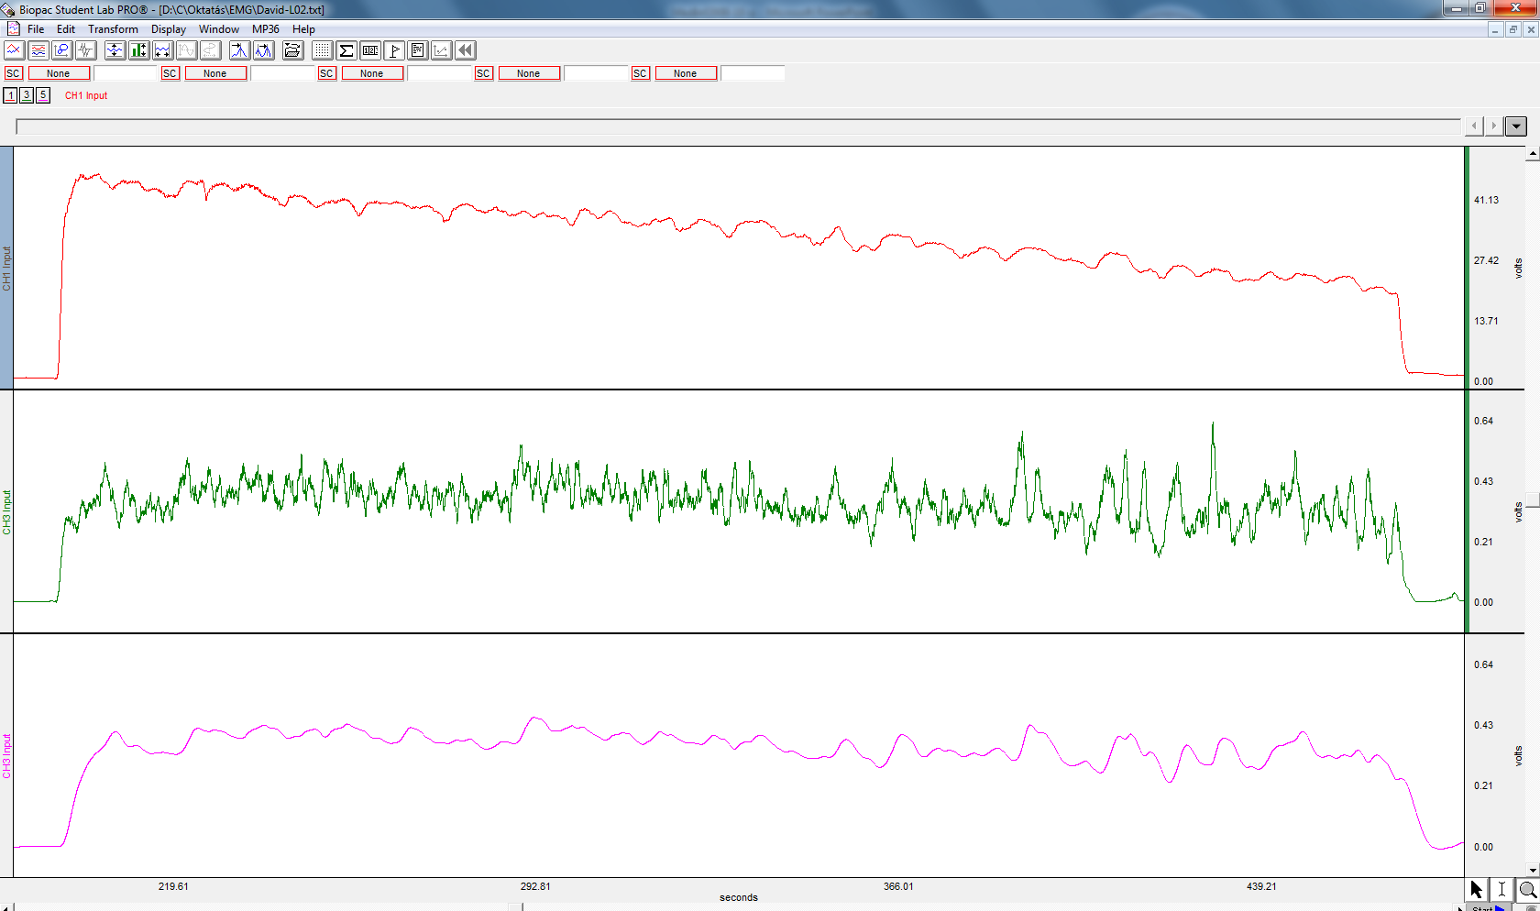This screenshot has width=1540, height=911.
Task: Autoscale waveforms vertically
Action: (115, 50)
